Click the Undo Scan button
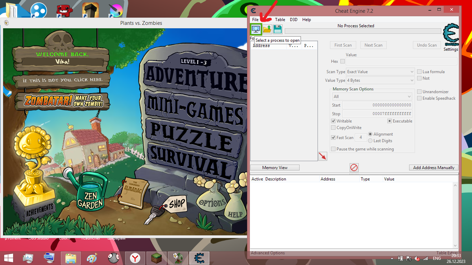Screen dimensions: 472x265 427,45
